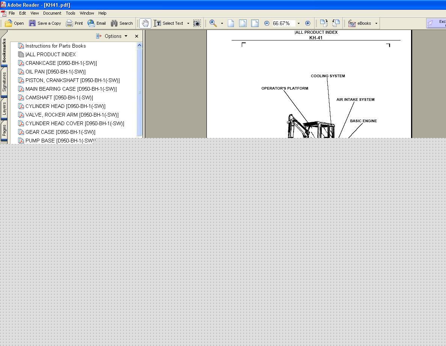Viewport: 446px width, 346px height.
Task: Print the document using the Print icon
Action: point(74,23)
